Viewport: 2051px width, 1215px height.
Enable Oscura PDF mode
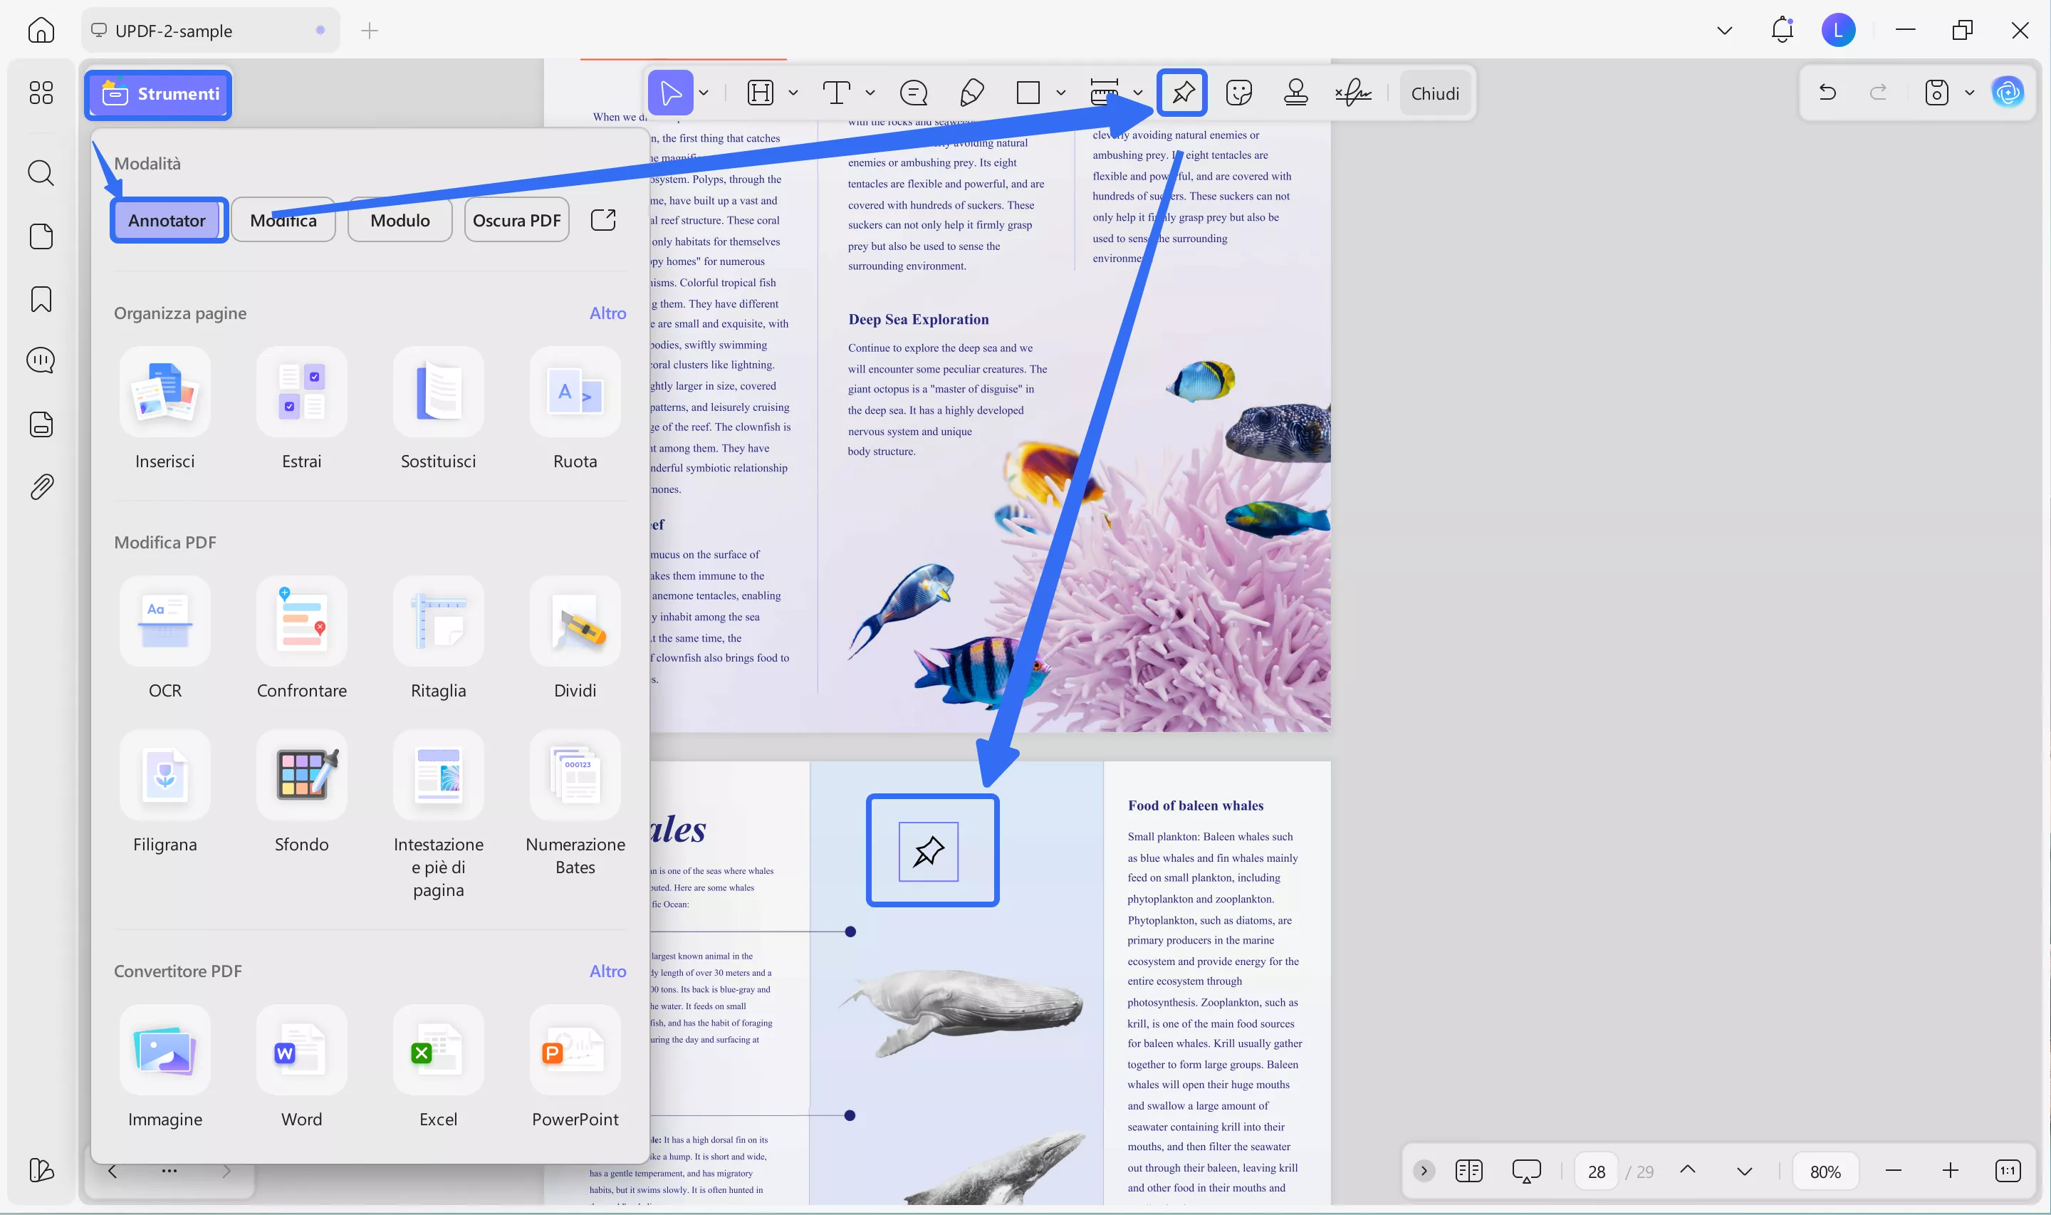point(516,219)
